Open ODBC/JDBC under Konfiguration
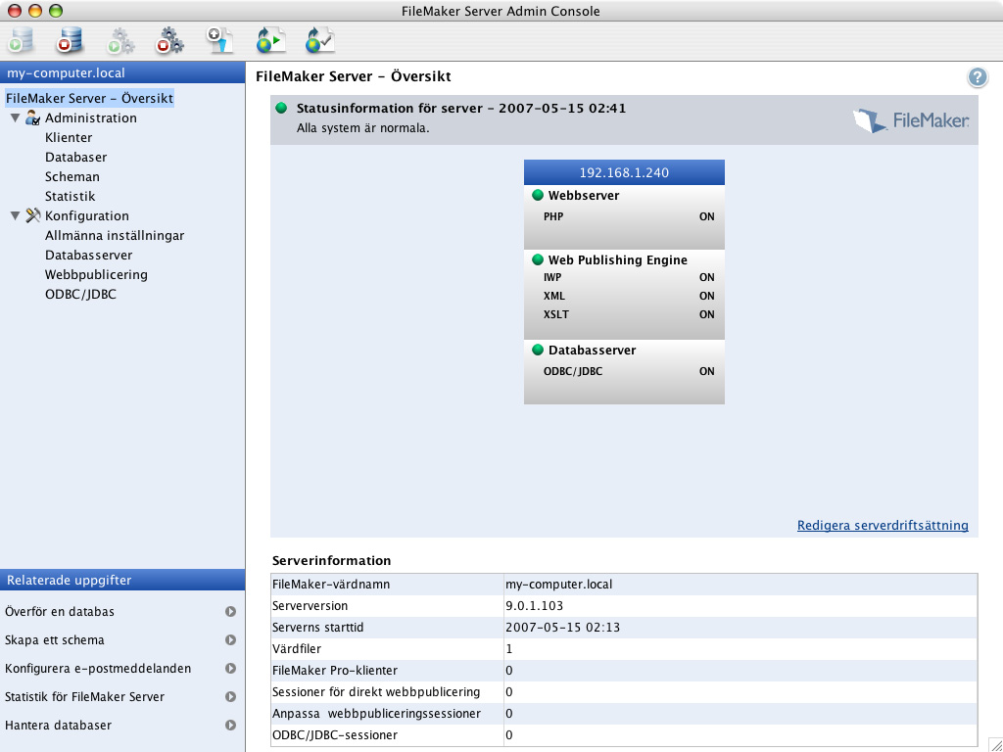 (80, 294)
